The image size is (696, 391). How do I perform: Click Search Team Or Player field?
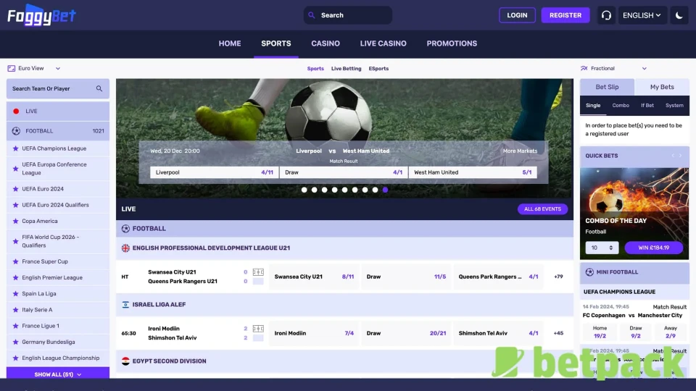[x=58, y=88]
